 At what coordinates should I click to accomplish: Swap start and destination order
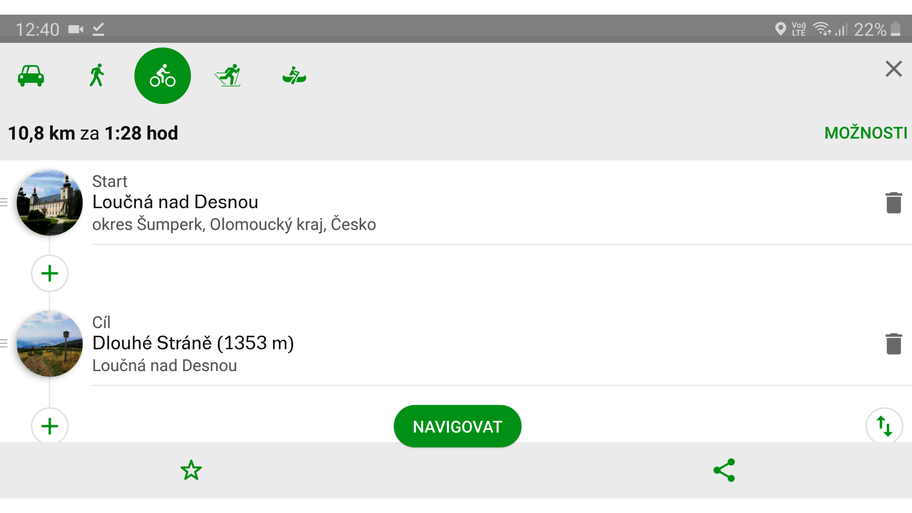(x=884, y=426)
